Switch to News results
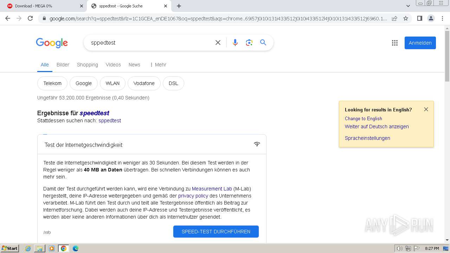This screenshot has height=253, width=450. (134, 65)
